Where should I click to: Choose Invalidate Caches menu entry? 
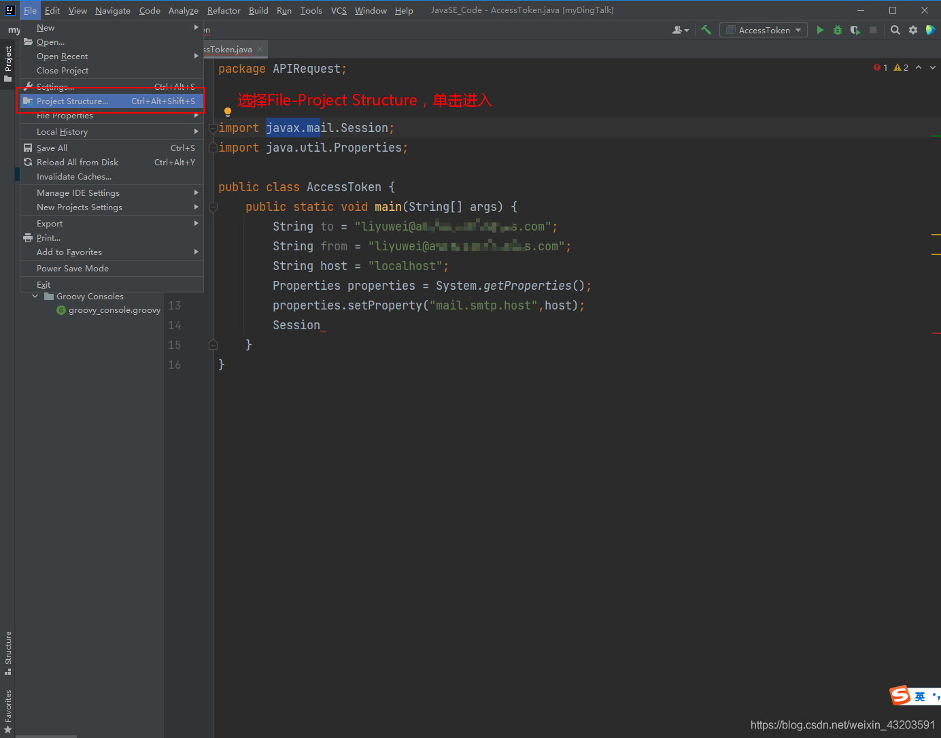[x=112, y=177]
